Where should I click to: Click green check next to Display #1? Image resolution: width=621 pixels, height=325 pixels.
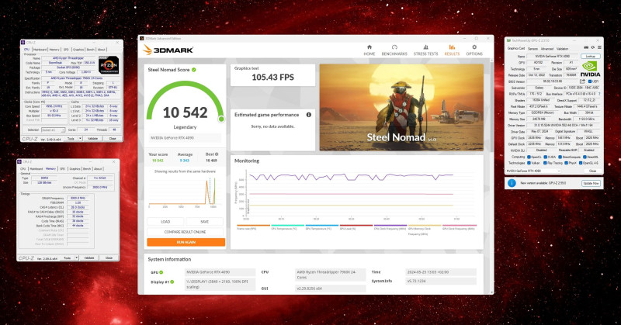(x=172, y=282)
